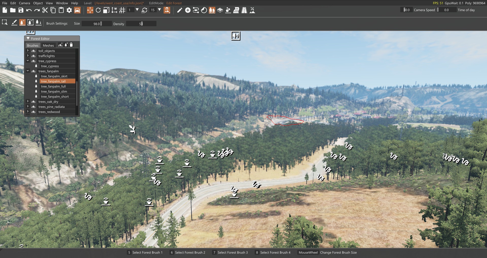Add new brush group icon

[60, 45]
